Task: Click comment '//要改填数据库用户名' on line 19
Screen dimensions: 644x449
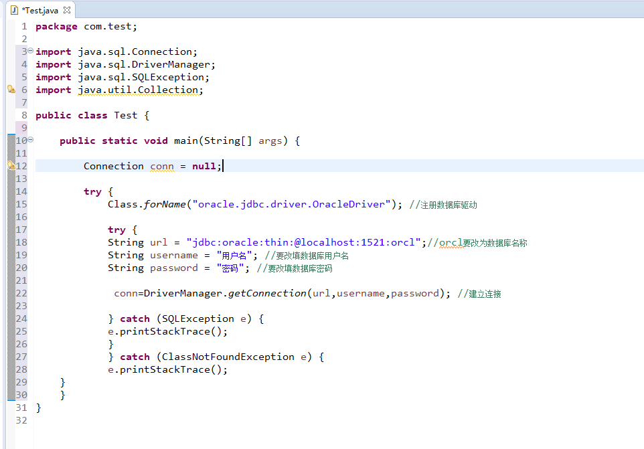Action: point(307,256)
